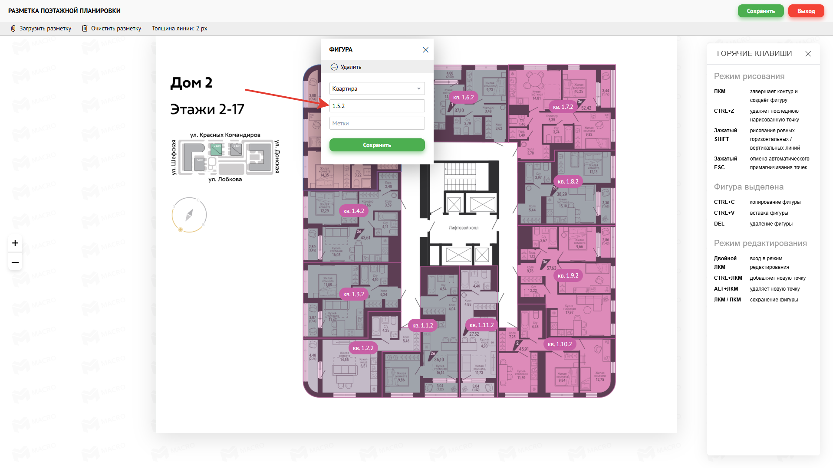Screen dimensions: 833x468
Task: Click the trash icon beside Очистить разметку
Action: (x=85, y=29)
